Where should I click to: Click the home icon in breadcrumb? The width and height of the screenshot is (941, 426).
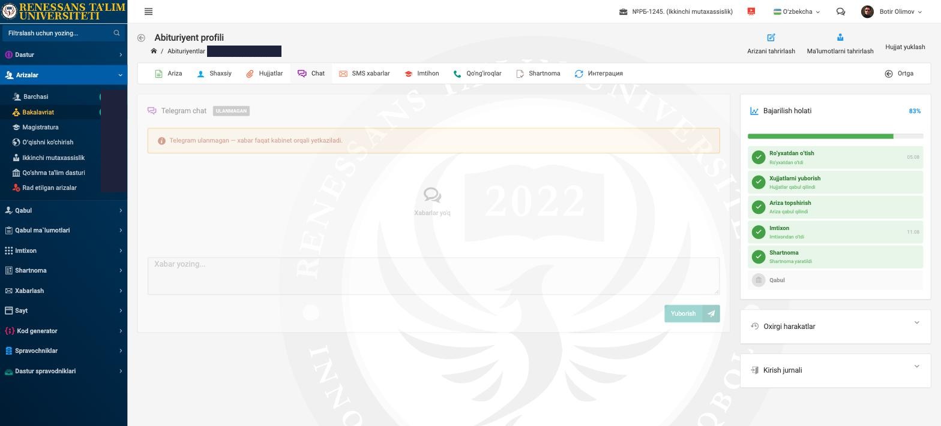(154, 51)
